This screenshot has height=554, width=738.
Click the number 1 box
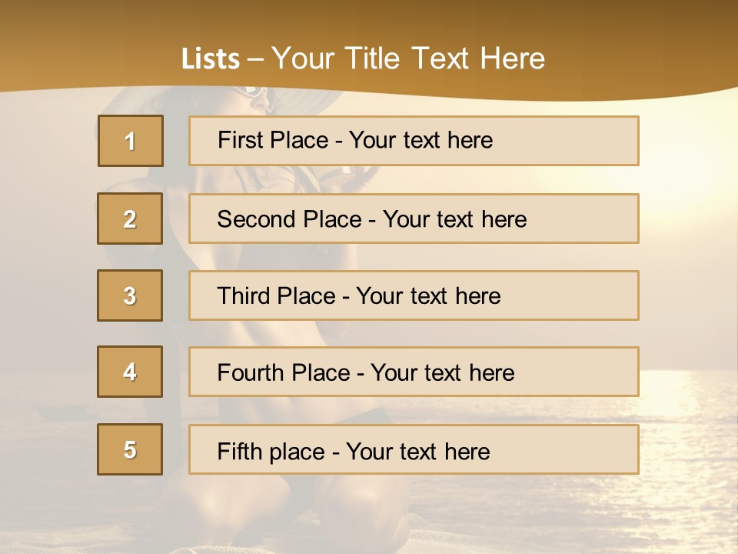(x=131, y=141)
